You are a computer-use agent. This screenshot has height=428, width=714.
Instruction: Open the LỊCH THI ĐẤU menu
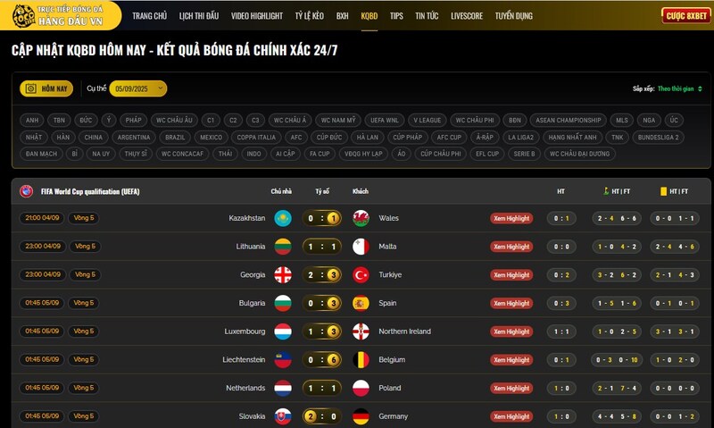click(199, 16)
